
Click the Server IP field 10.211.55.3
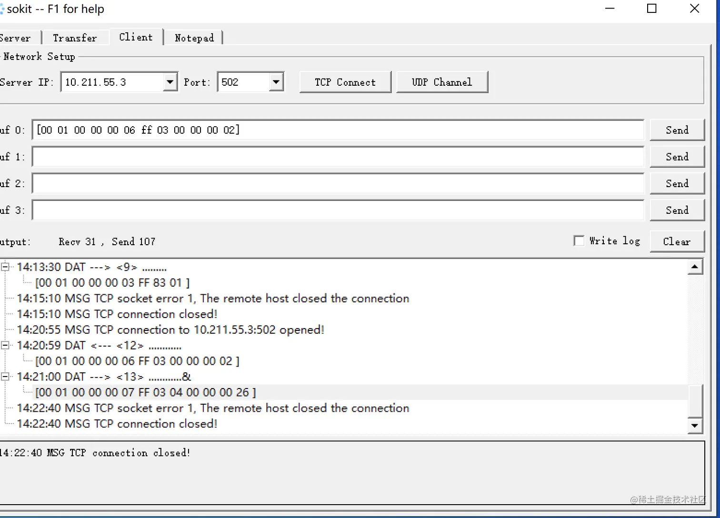[x=112, y=82]
